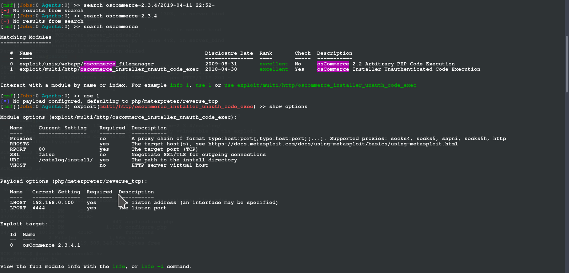The height and width of the screenshot is (273, 569).
Task: Click the 'Current Setting' header in Module options
Action: [63, 128]
